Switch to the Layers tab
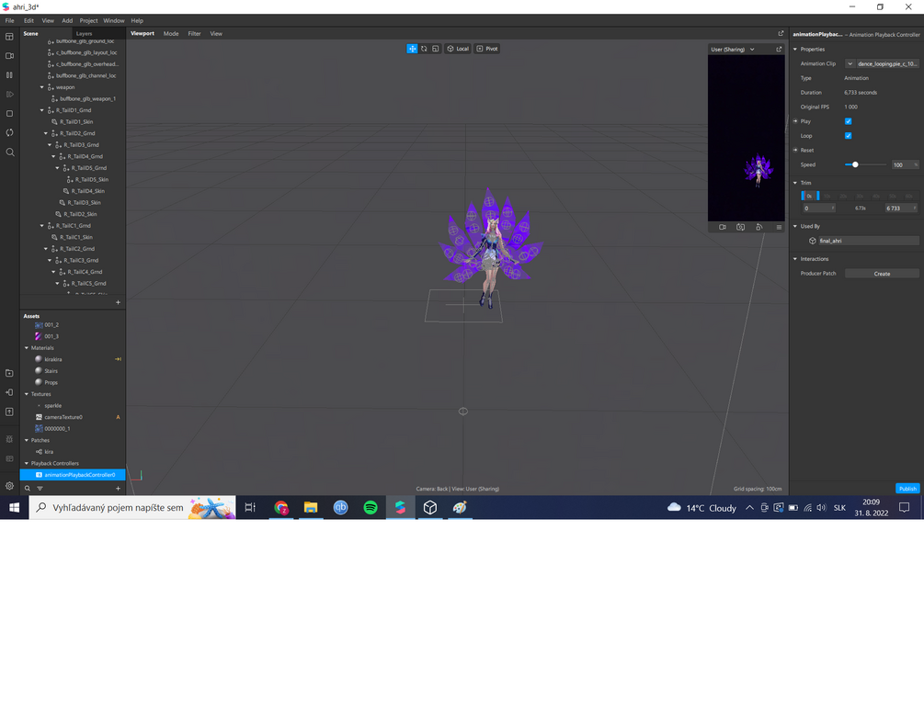924x722 pixels. (x=84, y=34)
